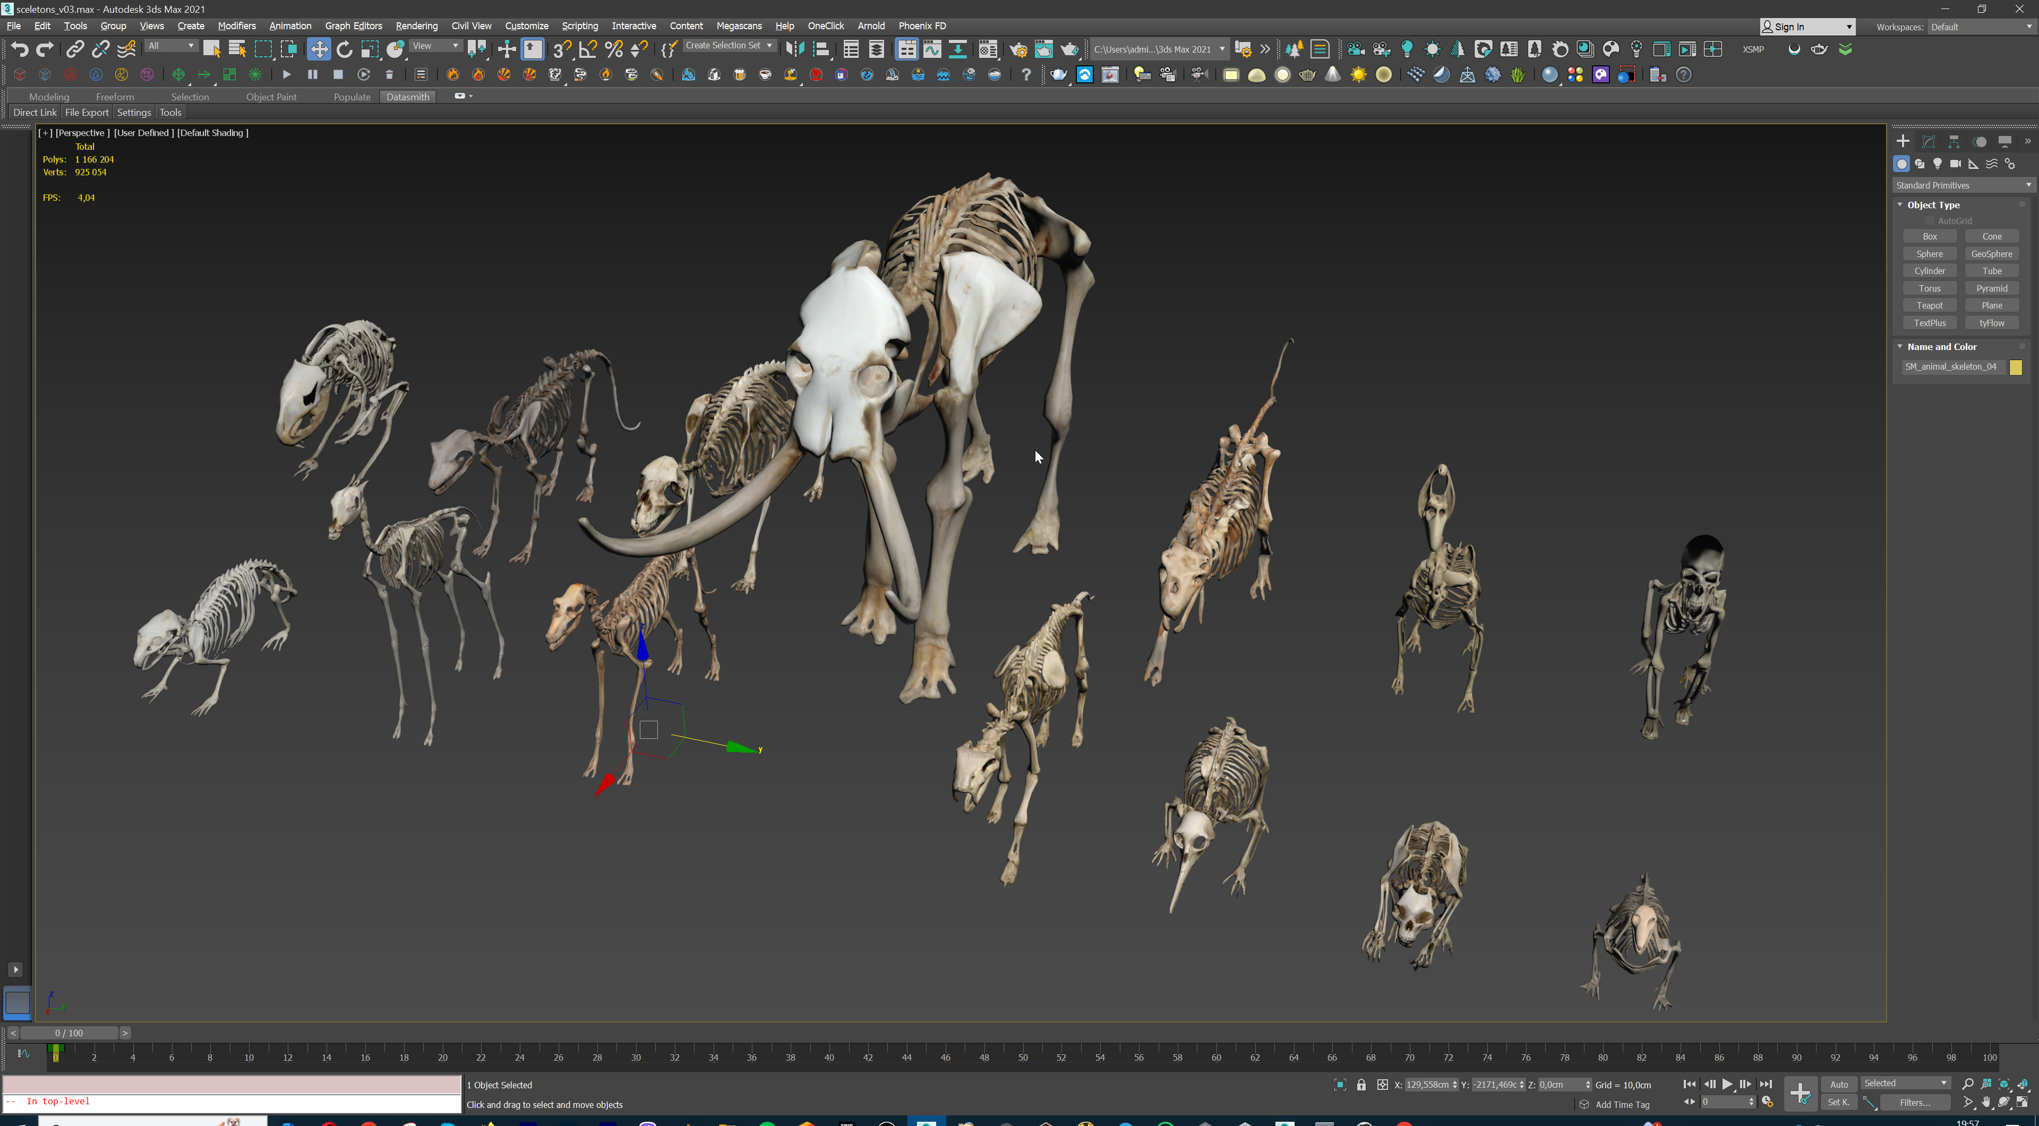The height and width of the screenshot is (1126, 2039).
Task: Select the Shapes category icon
Action: coord(1920,164)
